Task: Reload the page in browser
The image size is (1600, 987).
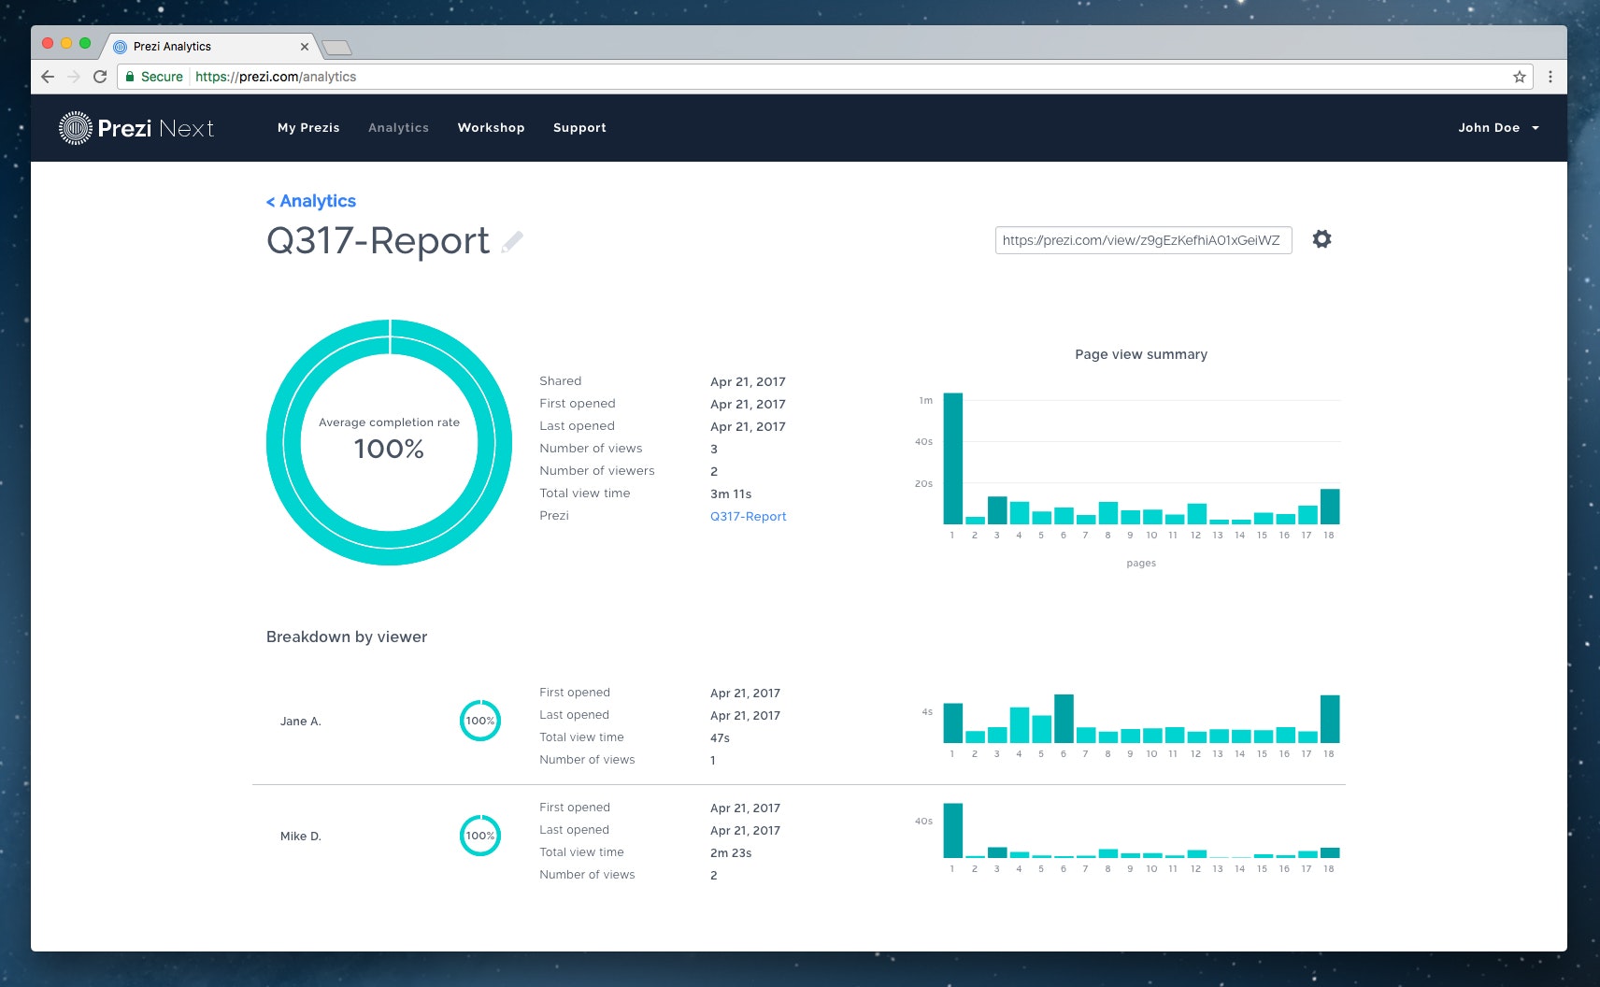Action: click(100, 77)
